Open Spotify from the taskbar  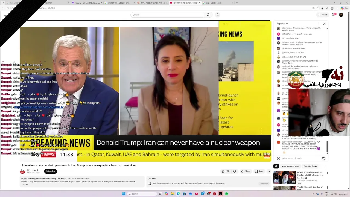coord(226,194)
